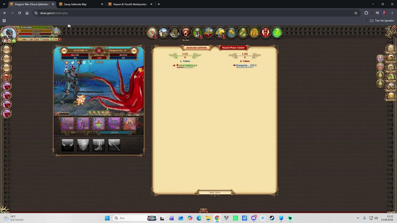
Task: Open the yellow chat bubble icon on right
Action: point(391,96)
